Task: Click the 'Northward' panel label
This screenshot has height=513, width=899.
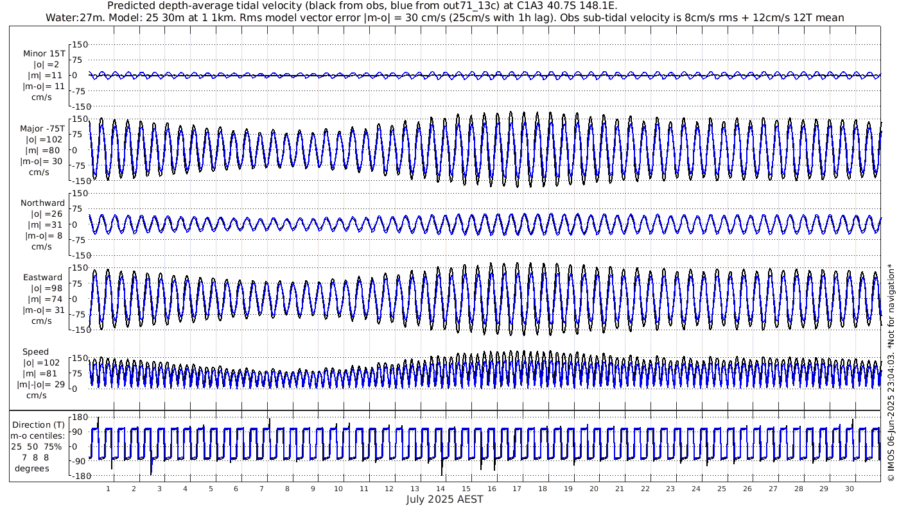Action: click(43, 203)
